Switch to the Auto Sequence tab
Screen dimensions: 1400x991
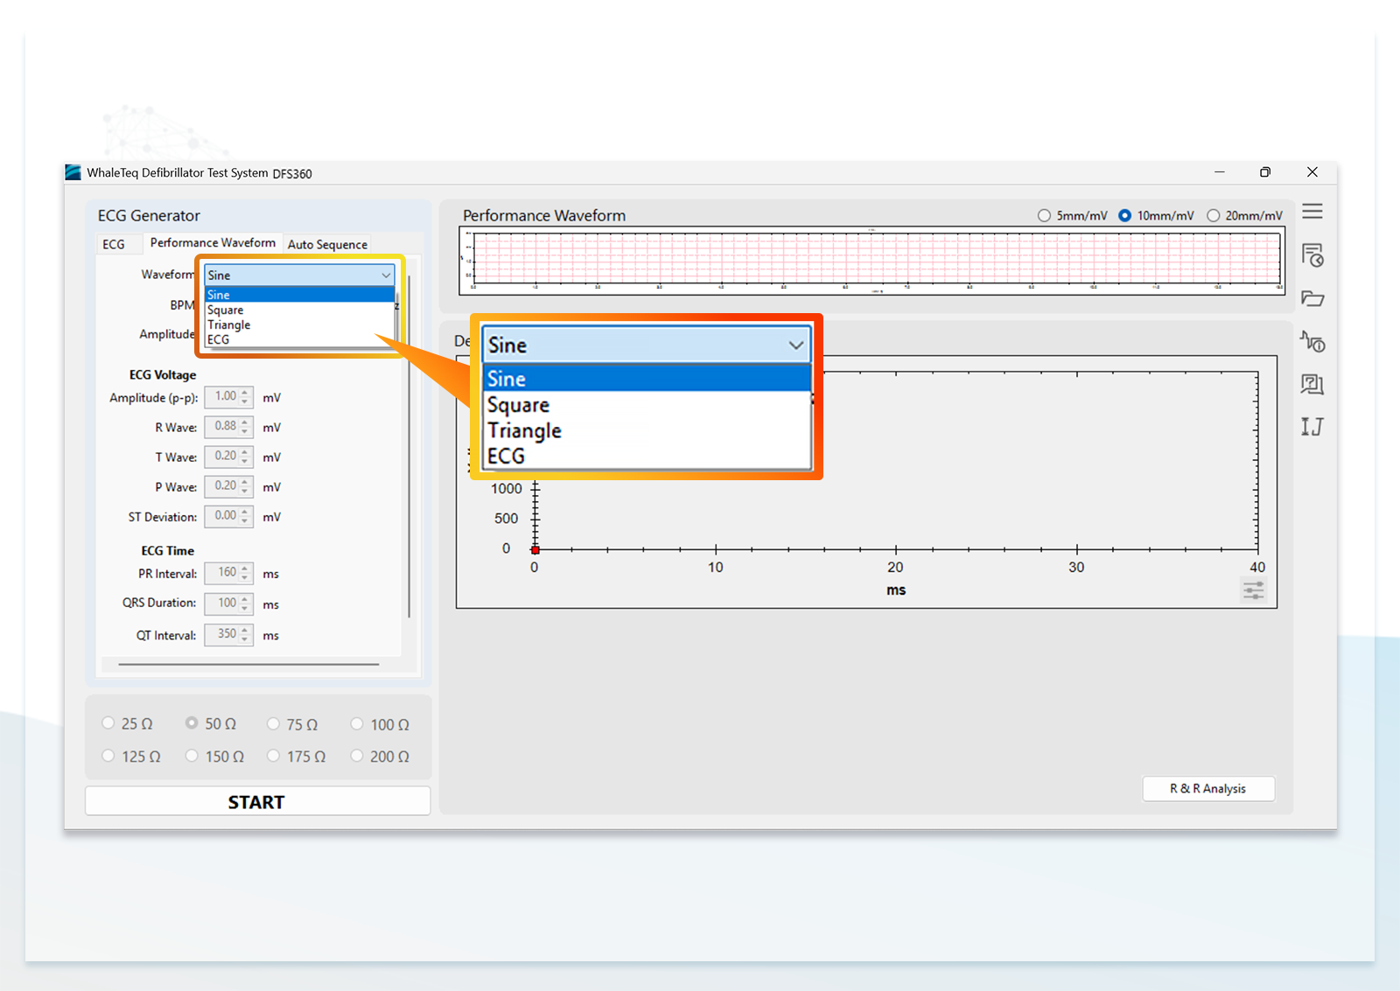327,244
